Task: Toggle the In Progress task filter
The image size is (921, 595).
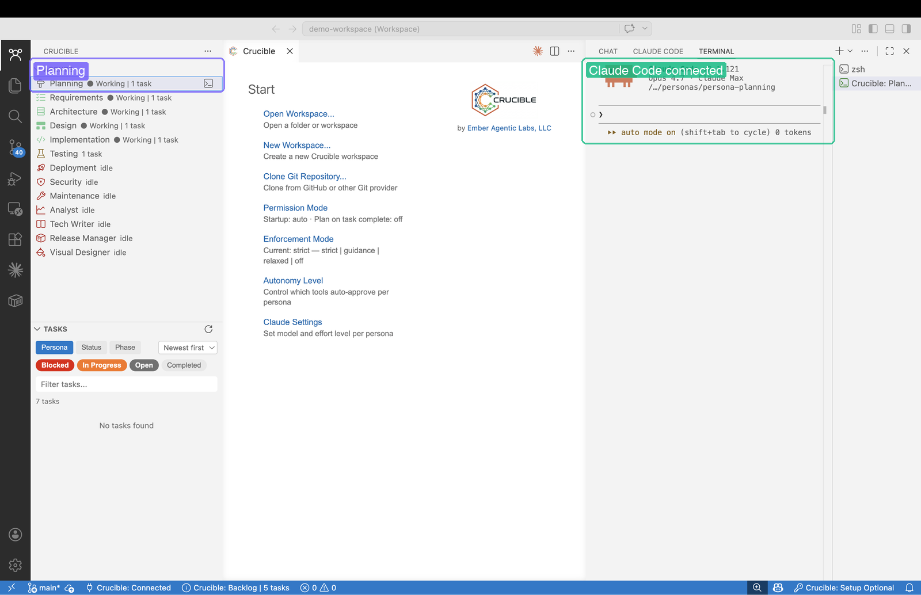Action: (x=102, y=365)
